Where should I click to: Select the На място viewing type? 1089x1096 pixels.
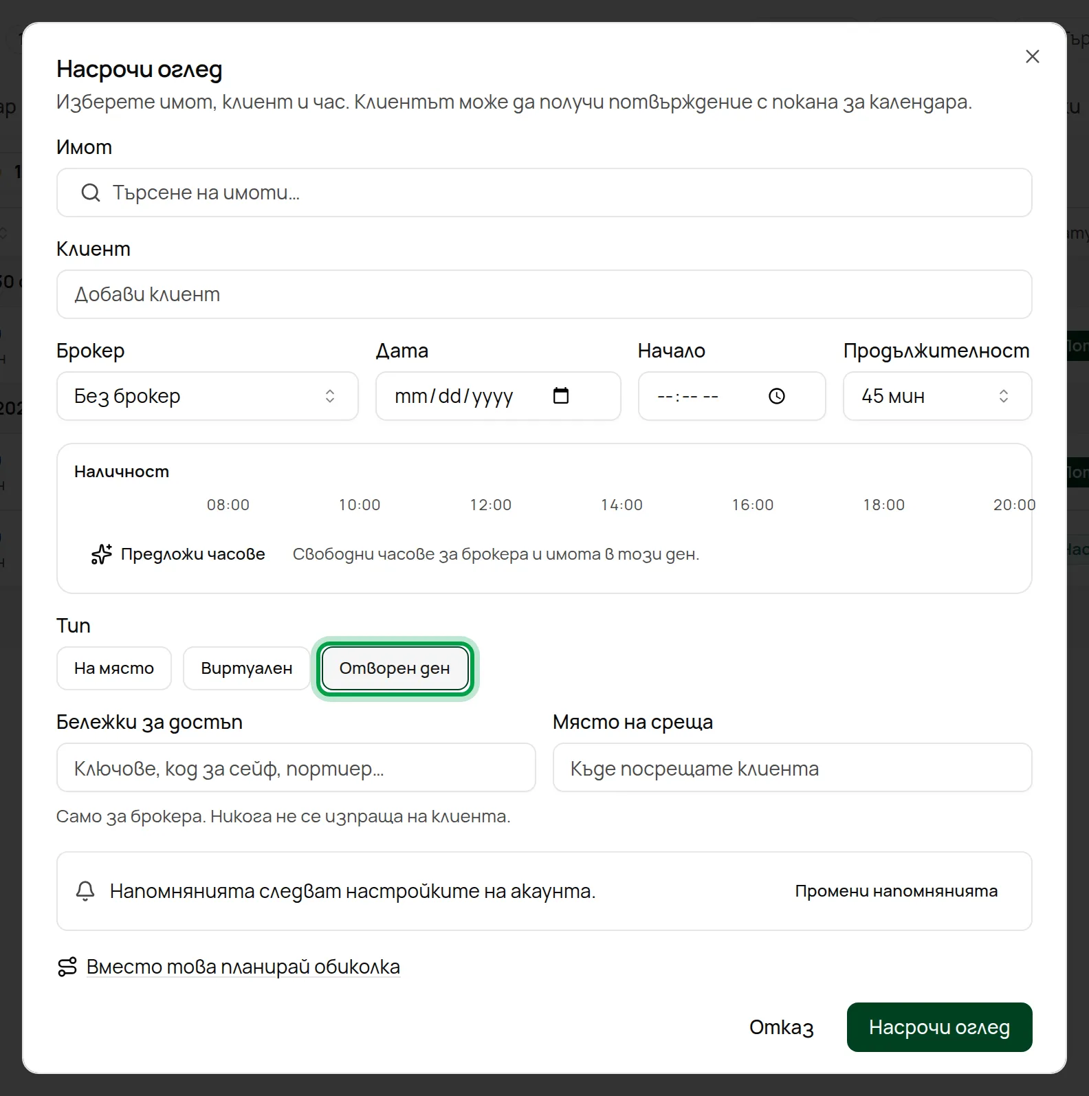coord(114,668)
